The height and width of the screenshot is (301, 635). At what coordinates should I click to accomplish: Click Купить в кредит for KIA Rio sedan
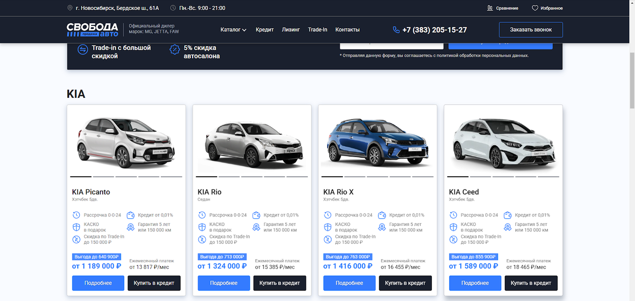(280, 283)
